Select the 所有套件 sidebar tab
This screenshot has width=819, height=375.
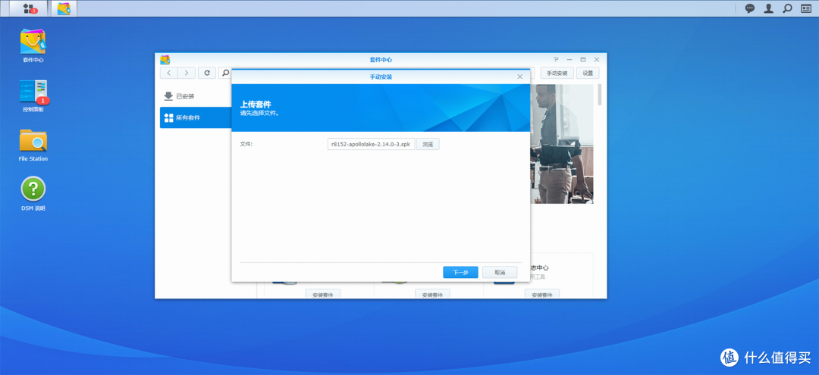coord(188,117)
